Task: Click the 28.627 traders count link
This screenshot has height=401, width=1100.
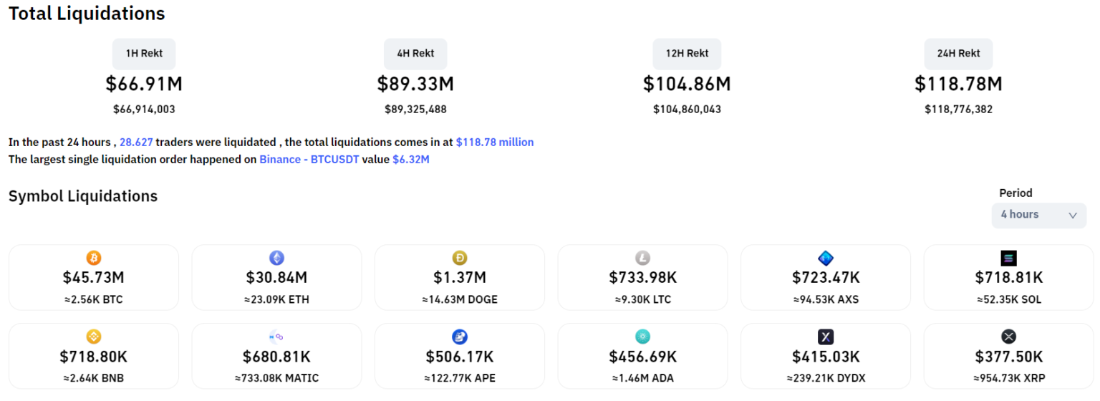Action: (136, 142)
